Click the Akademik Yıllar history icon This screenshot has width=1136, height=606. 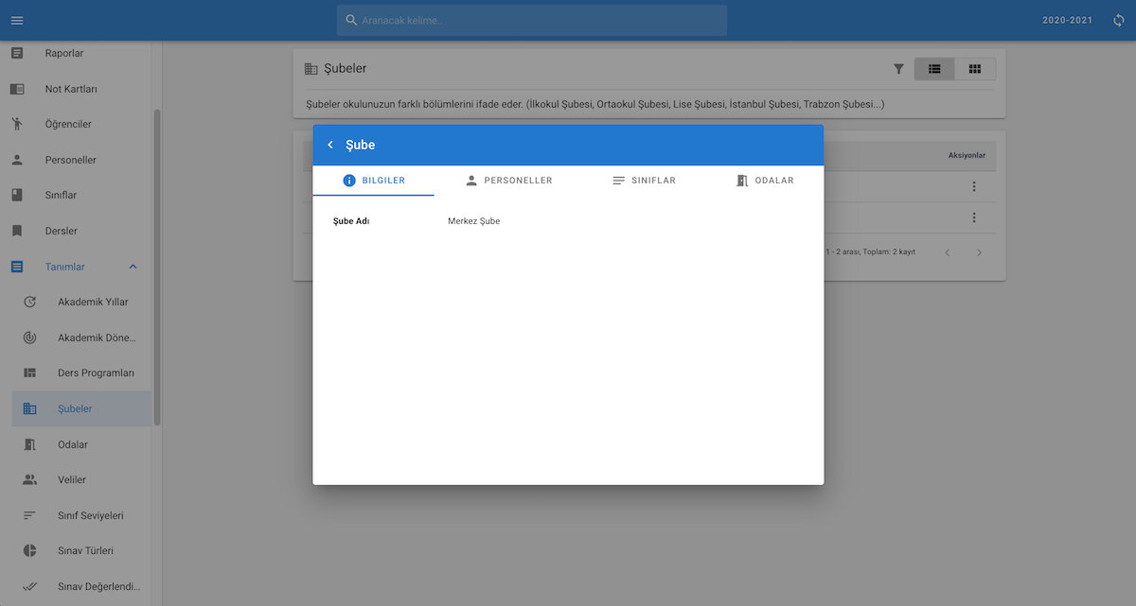click(29, 302)
